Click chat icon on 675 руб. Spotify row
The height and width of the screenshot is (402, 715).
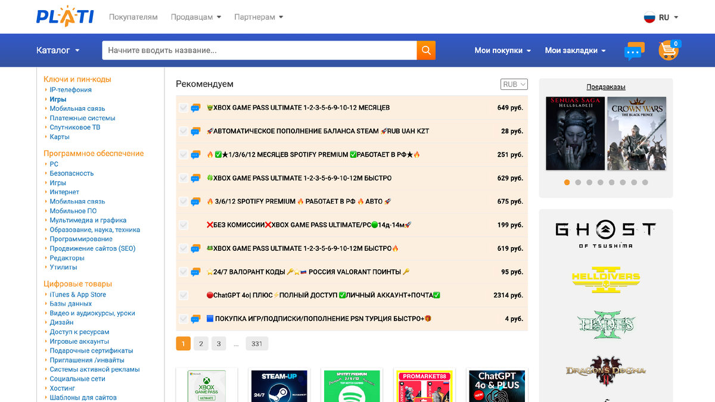(x=195, y=201)
